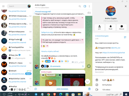Mute the Arsho Crypto channel
Image resolution: width=129 pixels, height=96 pixels.
click(x=110, y=27)
